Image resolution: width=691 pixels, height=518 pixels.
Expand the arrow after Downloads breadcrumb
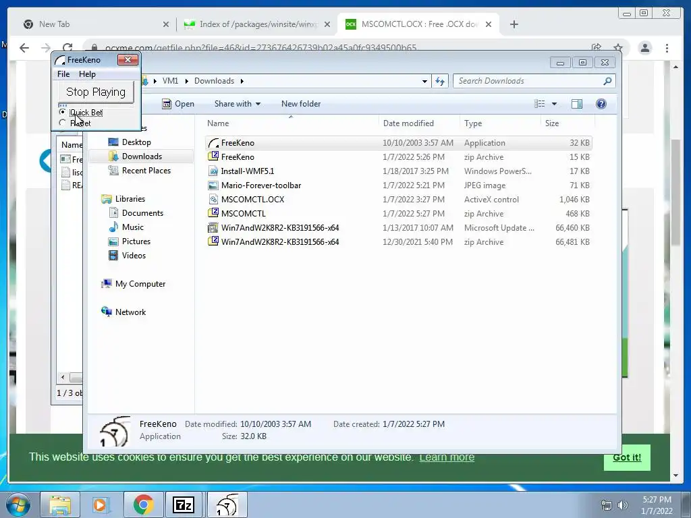(242, 81)
